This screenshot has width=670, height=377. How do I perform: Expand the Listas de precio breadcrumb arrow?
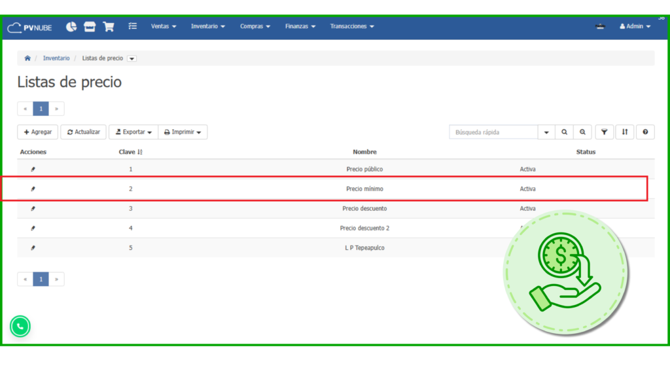[132, 59]
